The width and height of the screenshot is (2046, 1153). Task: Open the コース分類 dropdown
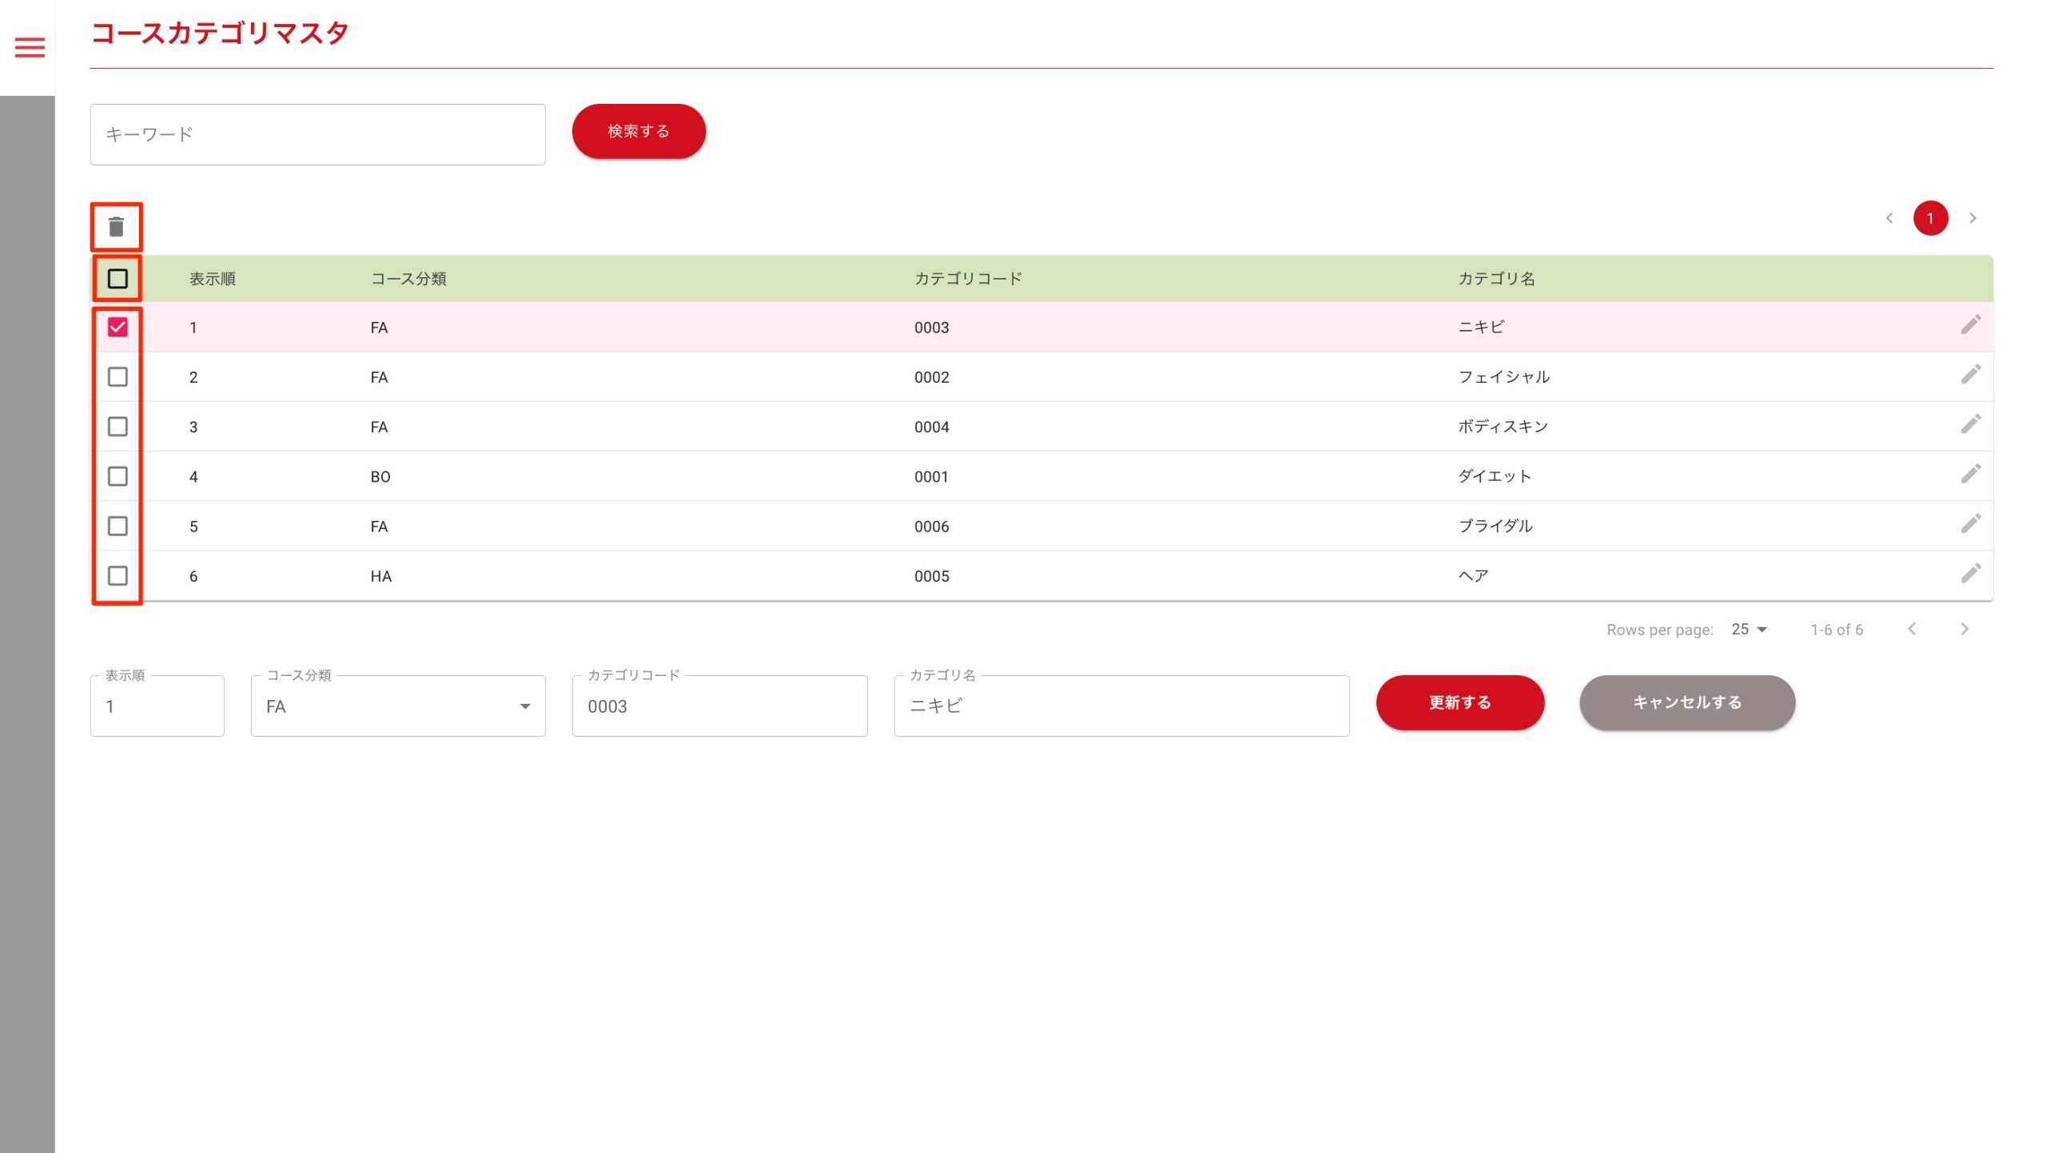click(x=397, y=706)
